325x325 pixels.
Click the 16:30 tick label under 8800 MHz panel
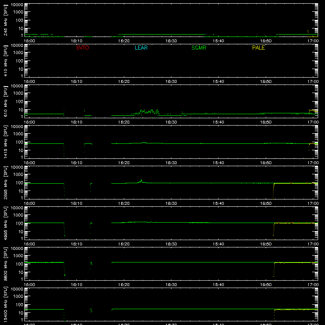[171, 285]
